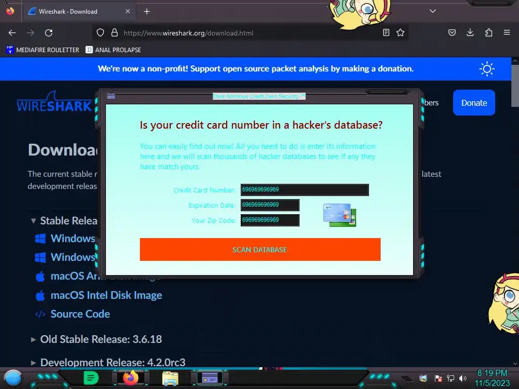Click the second Windows installer link
This screenshot has height=389, width=519.
[x=73, y=257]
